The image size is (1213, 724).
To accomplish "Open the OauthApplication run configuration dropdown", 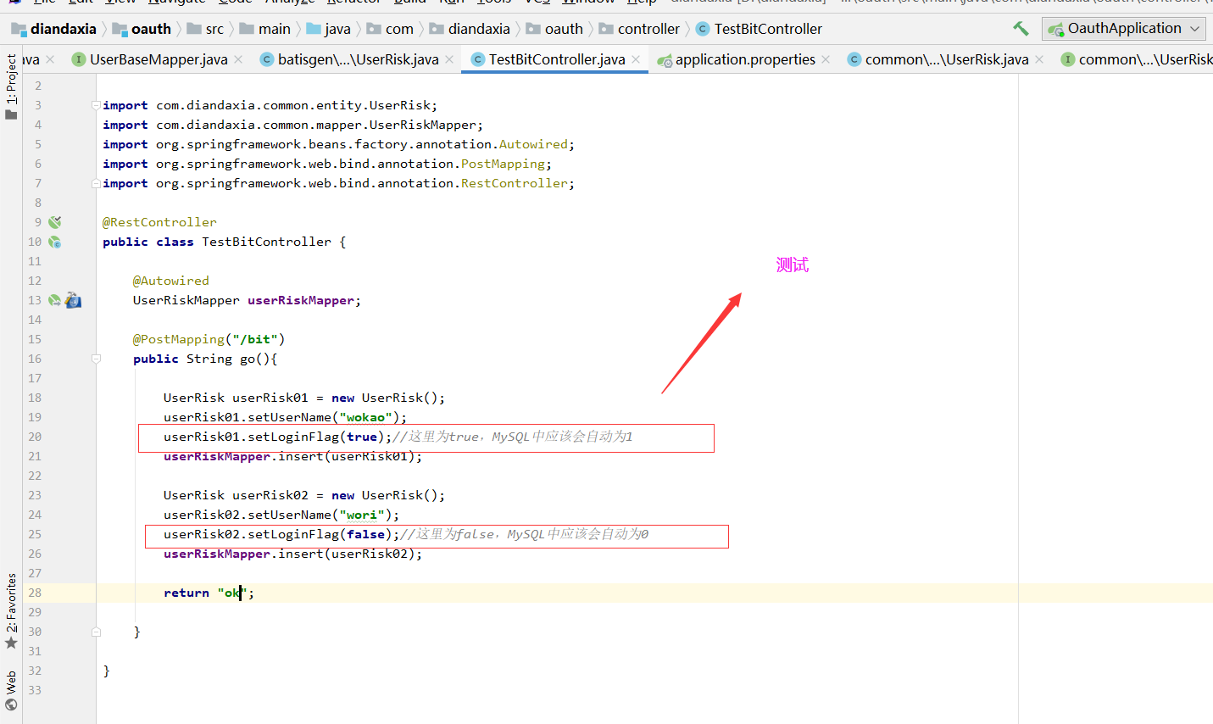I will click(1124, 29).
